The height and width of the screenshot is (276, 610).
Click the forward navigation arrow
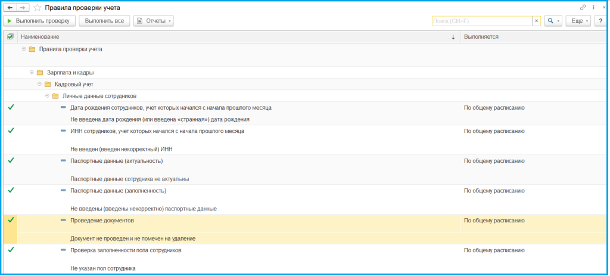(x=22, y=8)
